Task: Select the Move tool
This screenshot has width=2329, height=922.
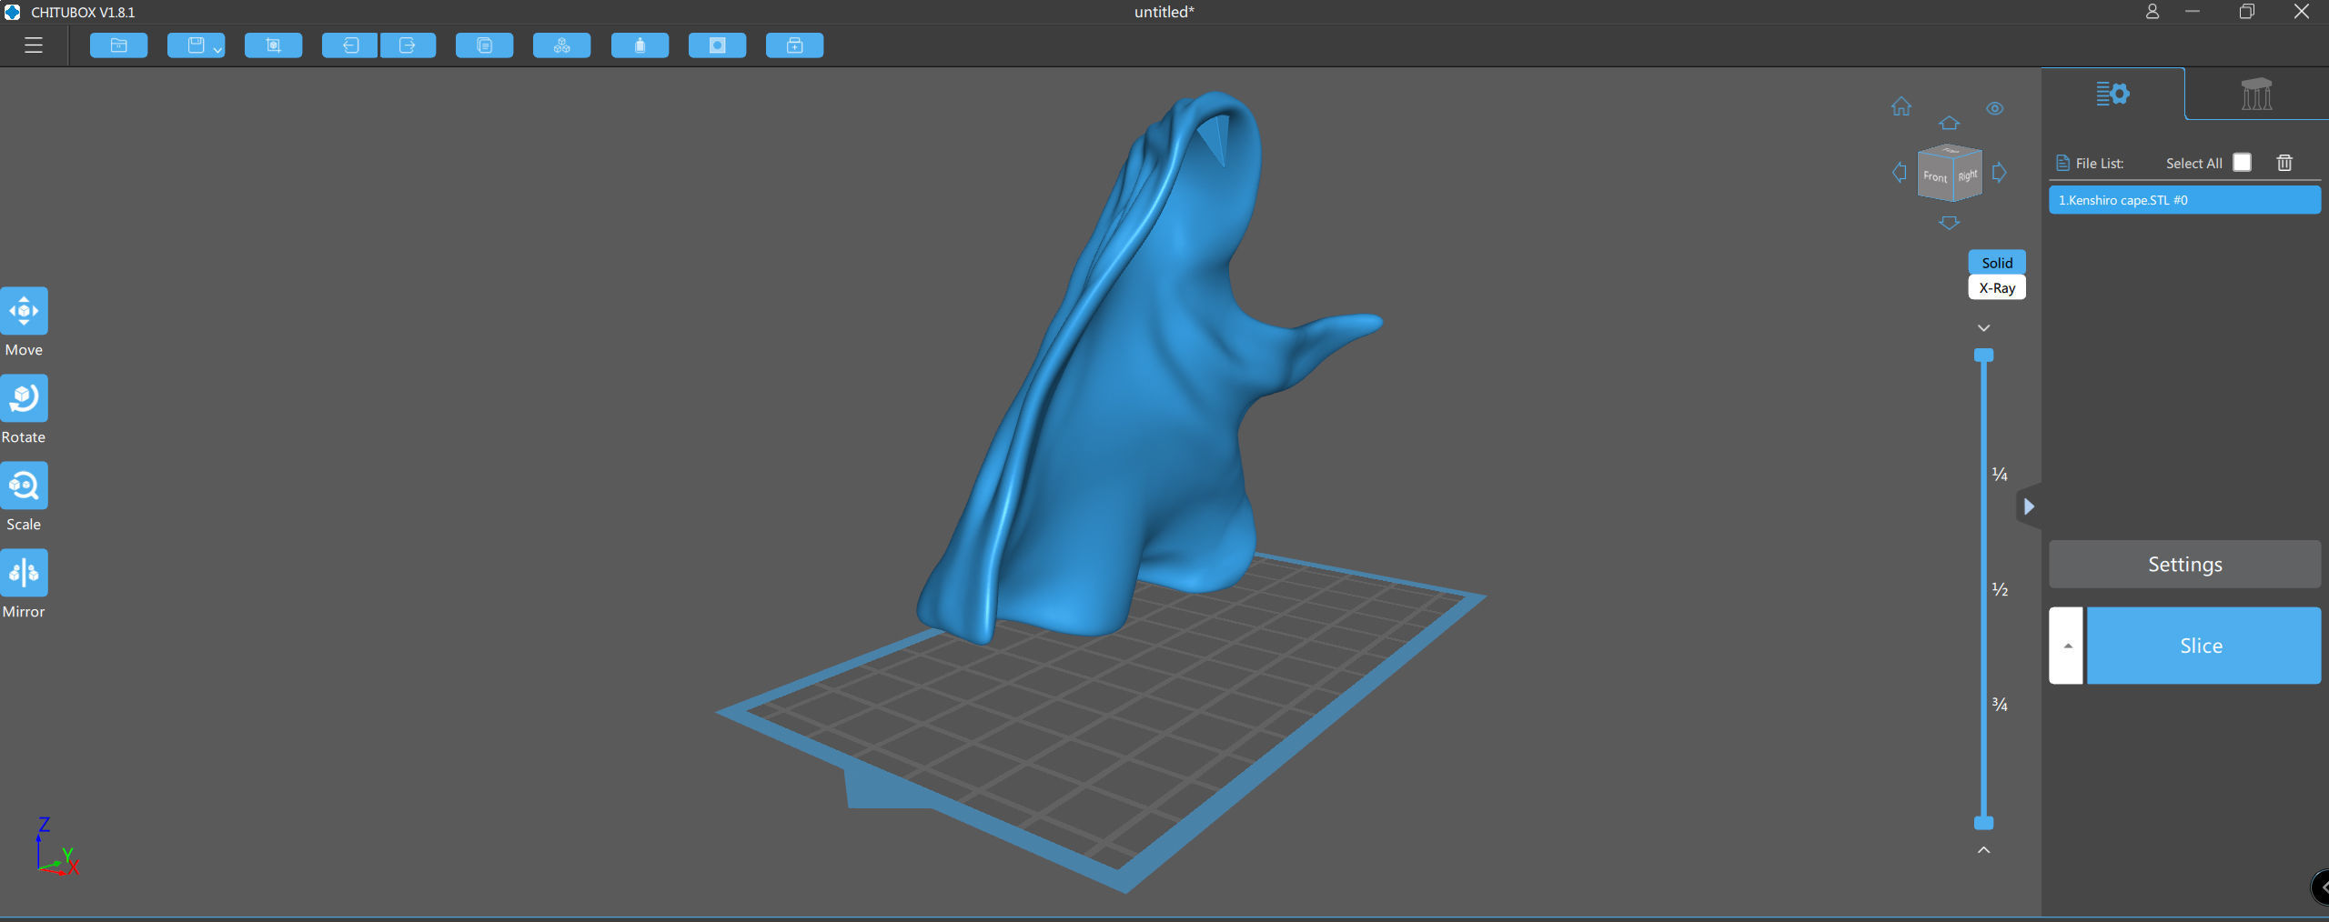Action: (x=24, y=311)
